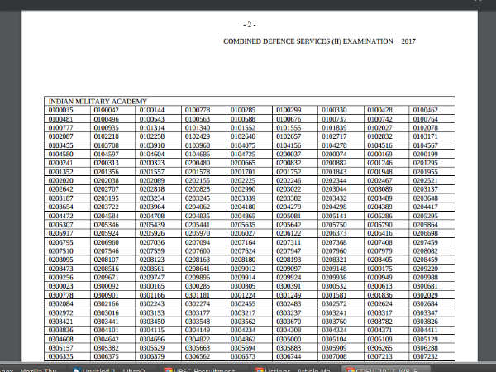The height and width of the screenshot is (372, 496).
Task: Select roll number 0208473
Action: pos(60,269)
